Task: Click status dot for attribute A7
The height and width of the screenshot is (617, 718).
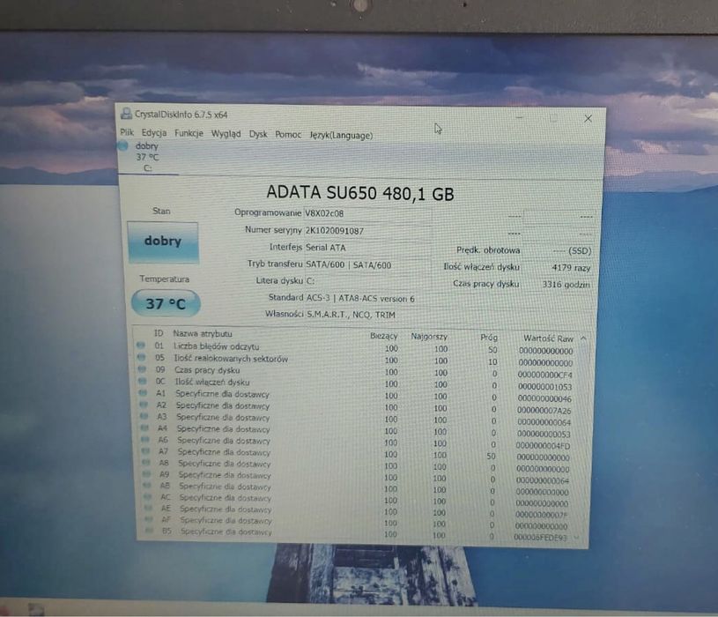Action: pyautogui.click(x=145, y=450)
